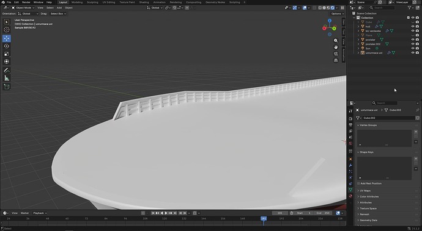Click the Options button in viewport
The image size is (422, 231).
[x=337, y=13]
